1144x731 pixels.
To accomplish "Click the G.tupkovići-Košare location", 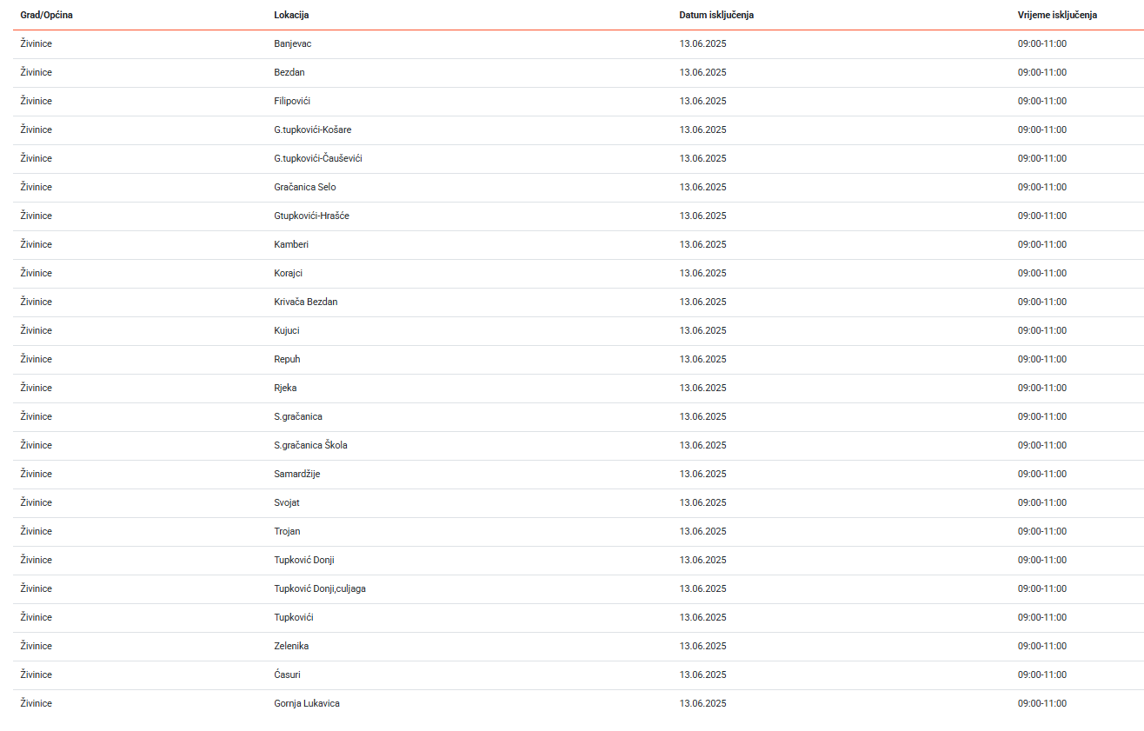I will click(x=312, y=130).
